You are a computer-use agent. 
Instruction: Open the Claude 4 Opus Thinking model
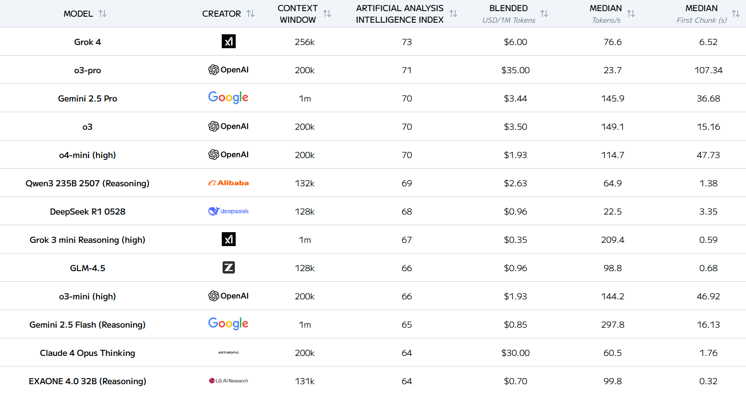click(x=87, y=353)
